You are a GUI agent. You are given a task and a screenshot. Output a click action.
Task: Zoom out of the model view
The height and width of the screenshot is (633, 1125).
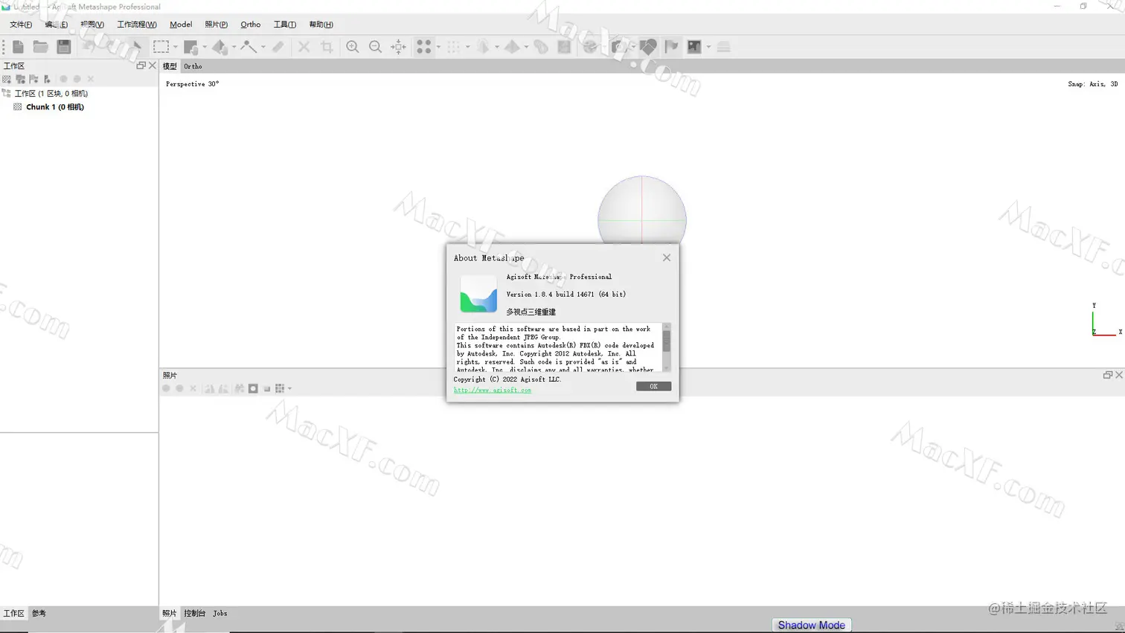pos(376,47)
